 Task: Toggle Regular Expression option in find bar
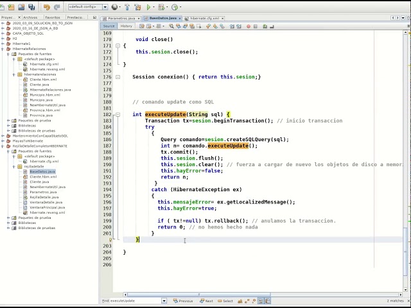point(254,301)
